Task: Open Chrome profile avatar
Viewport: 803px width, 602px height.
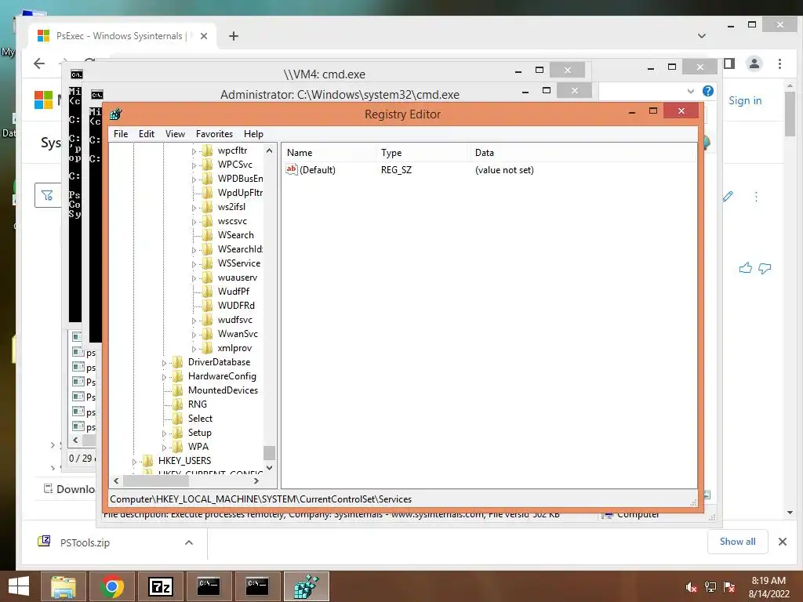Action: 754,63
